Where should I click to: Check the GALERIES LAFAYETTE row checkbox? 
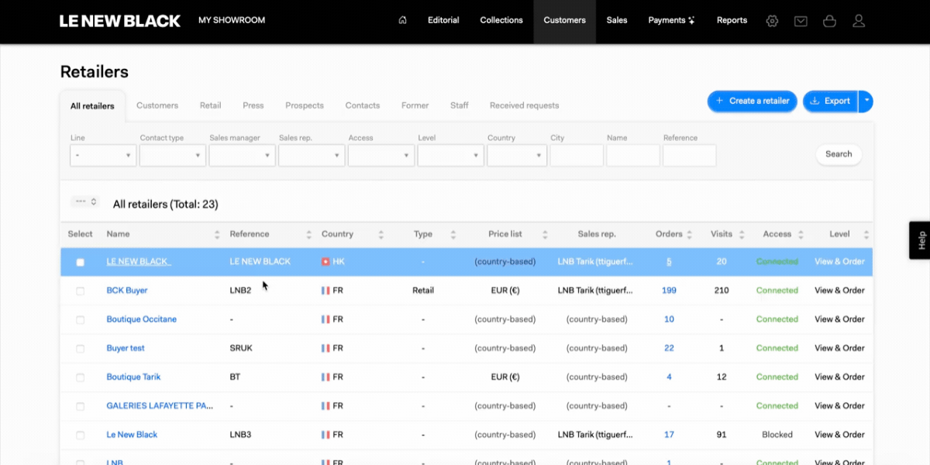point(80,406)
